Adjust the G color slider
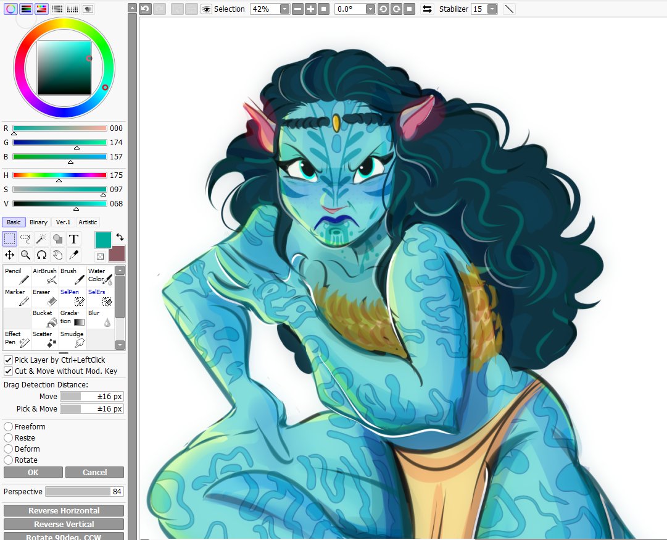Image resolution: width=667 pixels, height=540 pixels. coord(60,143)
